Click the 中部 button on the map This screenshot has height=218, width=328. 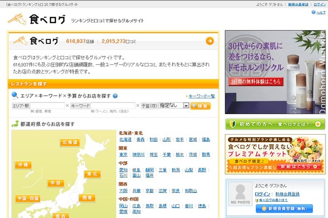pyautogui.click(x=56, y=183)
